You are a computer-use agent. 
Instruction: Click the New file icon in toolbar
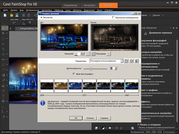[x=5, y=15]
